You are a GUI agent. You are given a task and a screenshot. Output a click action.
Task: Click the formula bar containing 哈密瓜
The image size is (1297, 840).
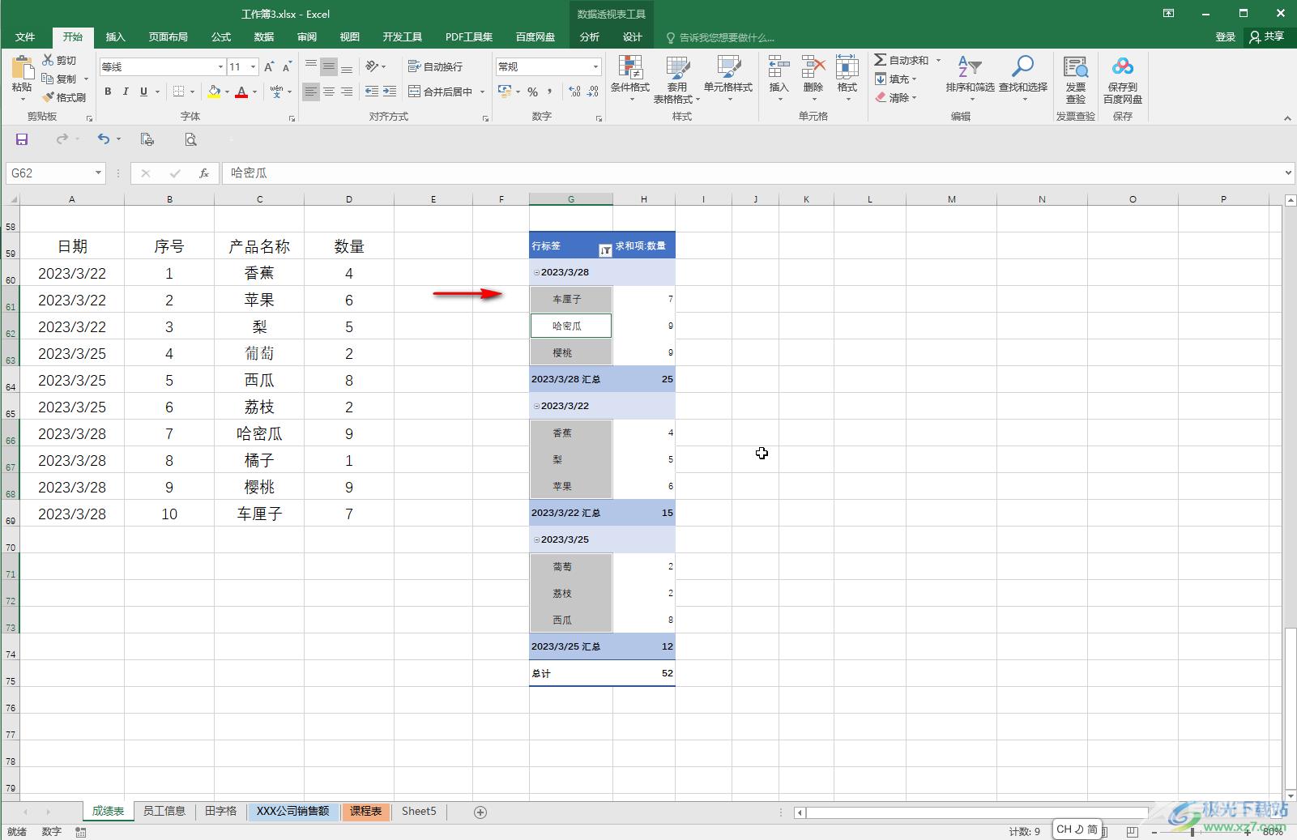coord(752,173)
